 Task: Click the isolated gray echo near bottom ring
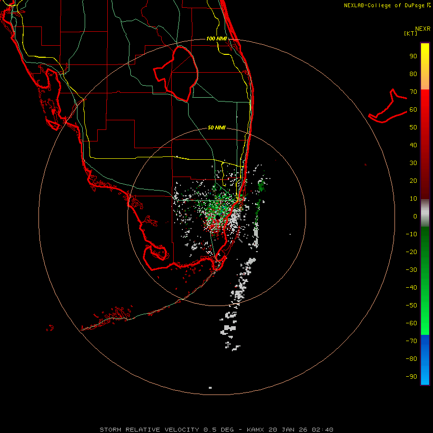[x=210, y=388]
